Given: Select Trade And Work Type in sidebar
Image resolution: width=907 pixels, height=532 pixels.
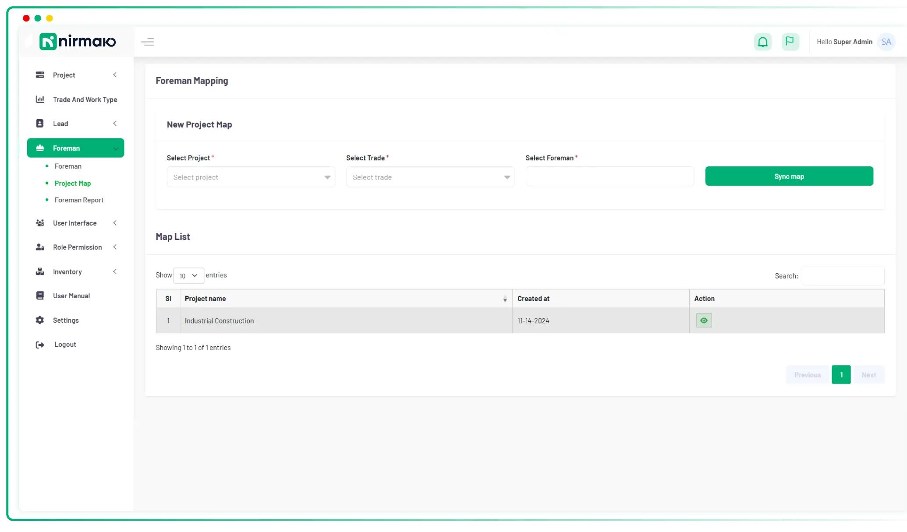Looking at the screenshot, I should tap(85, 99).
